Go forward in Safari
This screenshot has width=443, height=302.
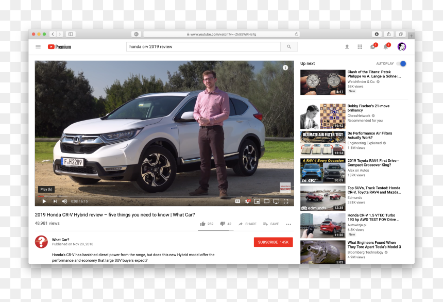point(60,34)
